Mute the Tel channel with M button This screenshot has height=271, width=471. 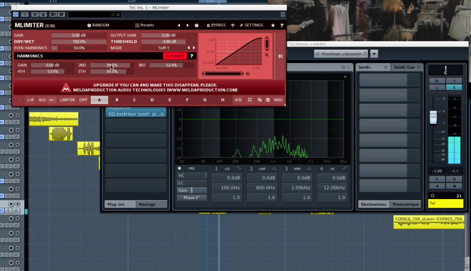(x=437, y=81)
